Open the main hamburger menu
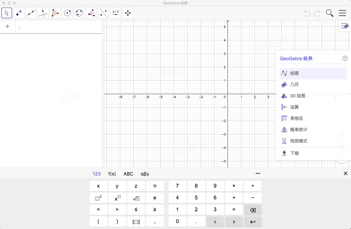 [x=342, y=13]
